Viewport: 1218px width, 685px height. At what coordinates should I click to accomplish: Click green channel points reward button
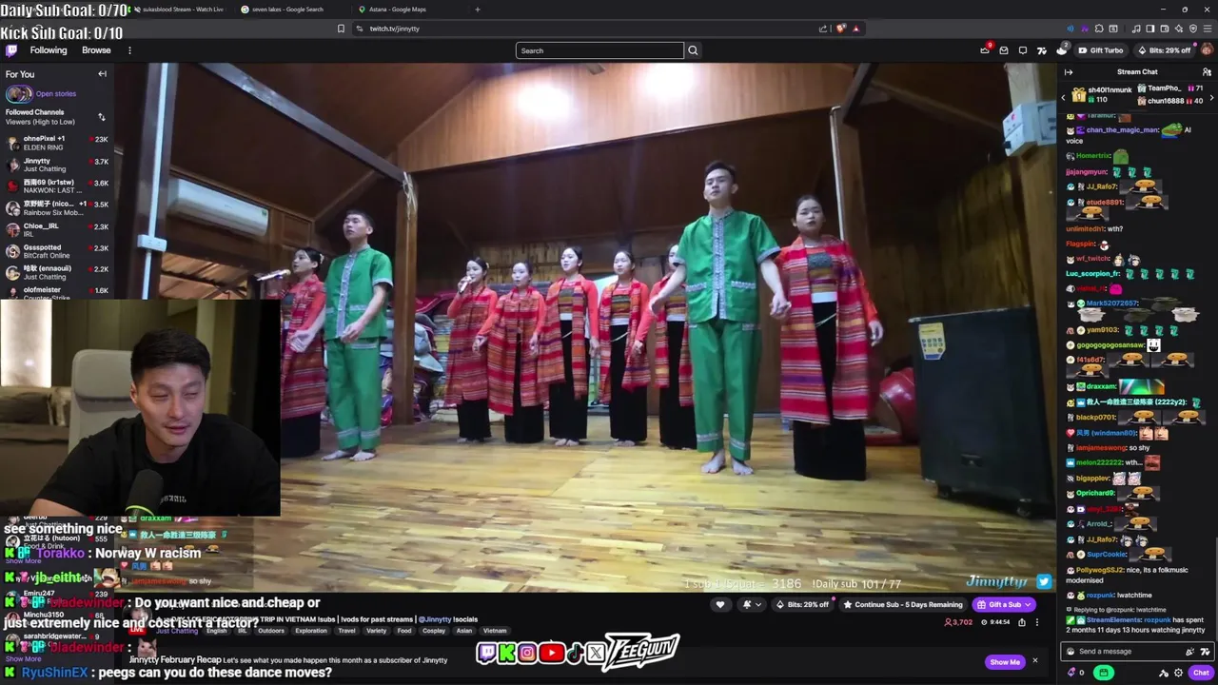coord(1104,673)
